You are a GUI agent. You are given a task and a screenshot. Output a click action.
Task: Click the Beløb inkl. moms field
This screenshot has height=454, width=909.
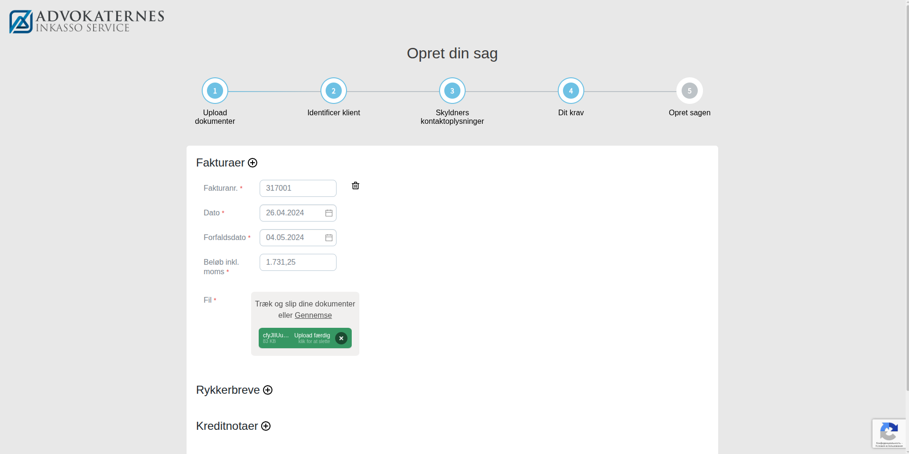[x=298, y=262]
